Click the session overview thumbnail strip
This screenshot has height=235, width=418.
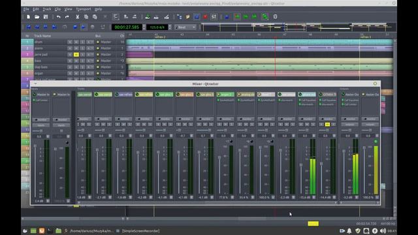[x=297, y=27]
